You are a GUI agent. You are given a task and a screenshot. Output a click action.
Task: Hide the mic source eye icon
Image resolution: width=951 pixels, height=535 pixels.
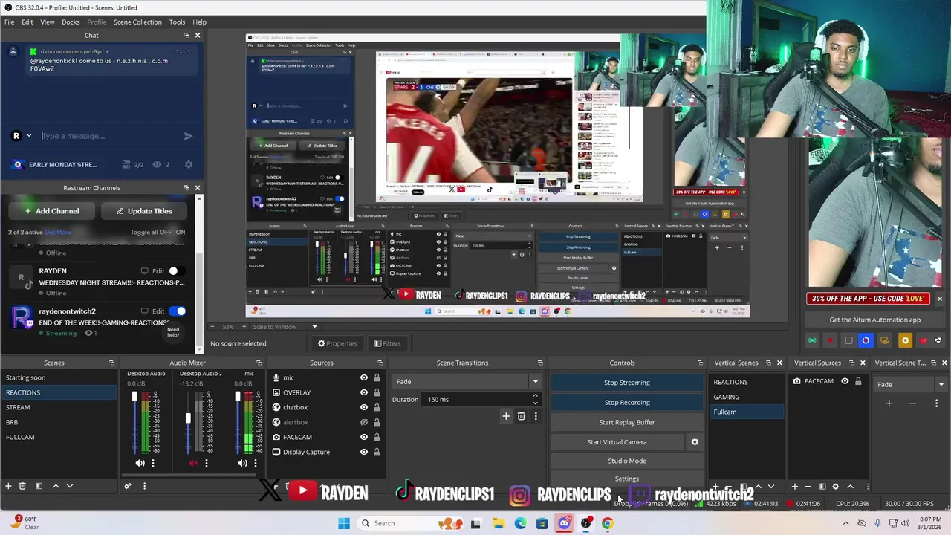pos(363,377)
